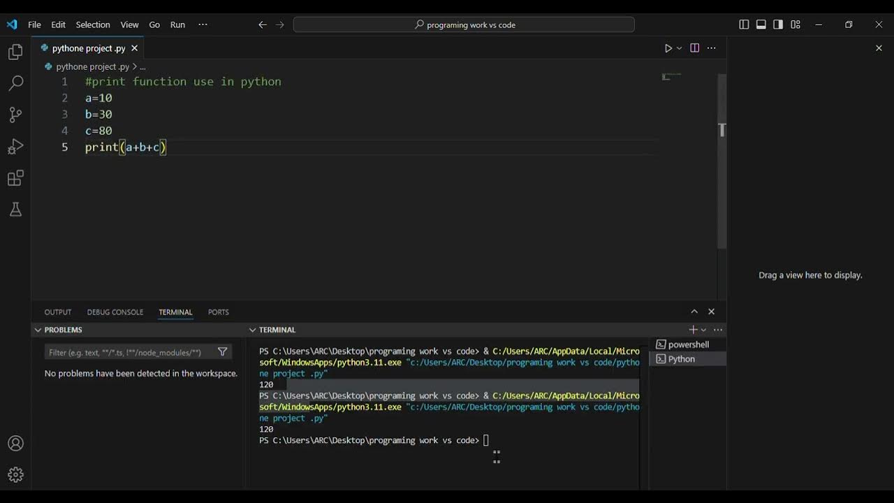The height and width of the screenshot is (503, 894).
Task: Open the Edit menu
Action: pos(59,24)
